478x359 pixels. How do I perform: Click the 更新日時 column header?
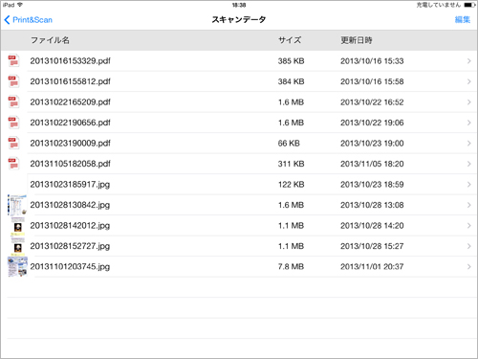click(x=357, y=40)
